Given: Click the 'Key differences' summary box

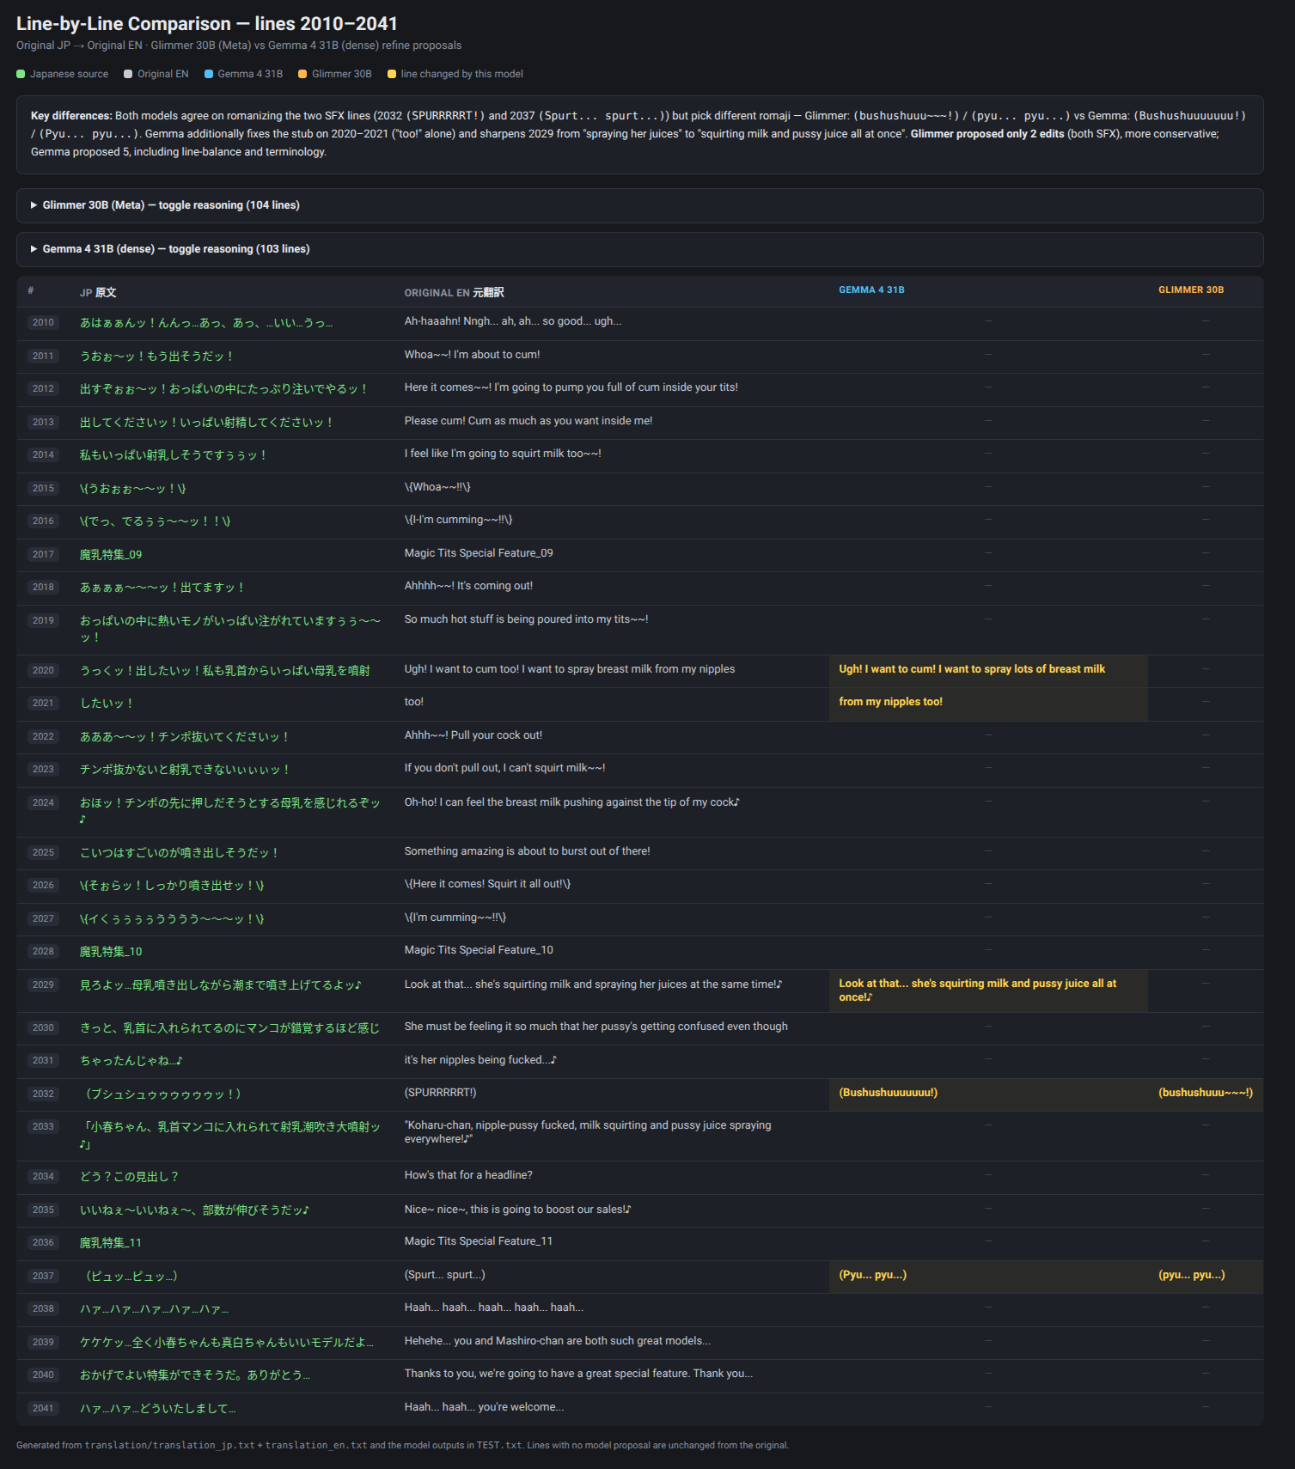Looking at the screenshot, I should pos(639,135).
